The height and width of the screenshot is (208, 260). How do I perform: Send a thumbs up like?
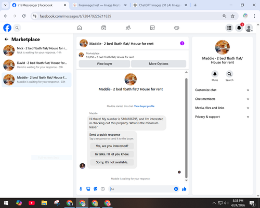pyautogui.click(x=184, y=189)
